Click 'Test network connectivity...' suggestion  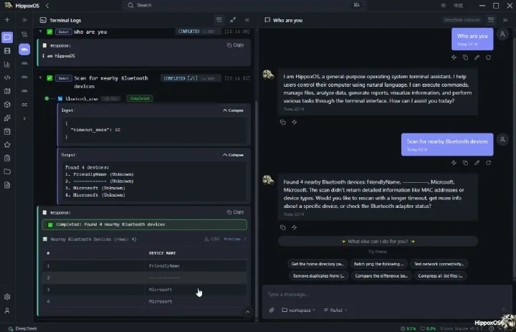click(439, 264)
